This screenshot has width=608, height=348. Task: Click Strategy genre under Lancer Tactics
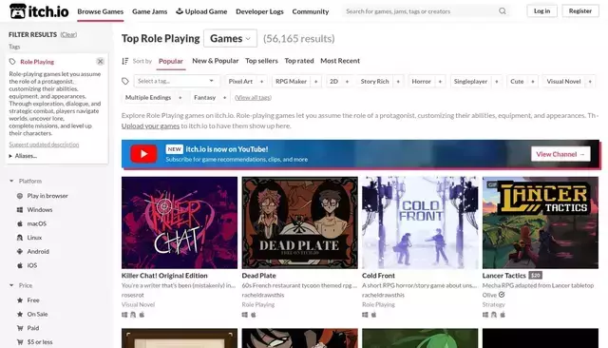tap(494, 305)
